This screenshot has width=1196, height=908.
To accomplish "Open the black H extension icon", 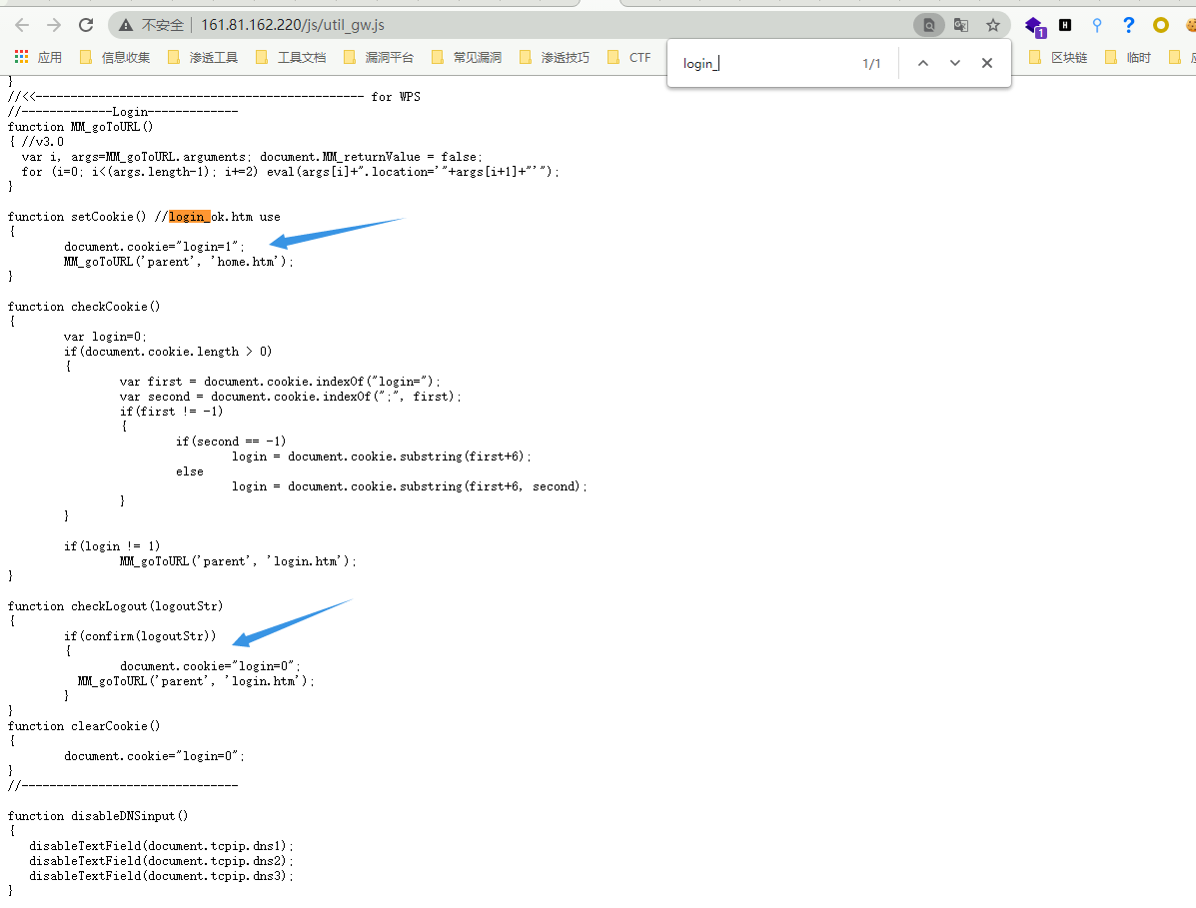I will point(1065,25).
